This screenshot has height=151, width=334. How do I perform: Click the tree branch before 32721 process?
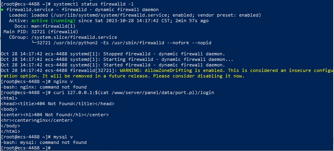coord(34,43)
